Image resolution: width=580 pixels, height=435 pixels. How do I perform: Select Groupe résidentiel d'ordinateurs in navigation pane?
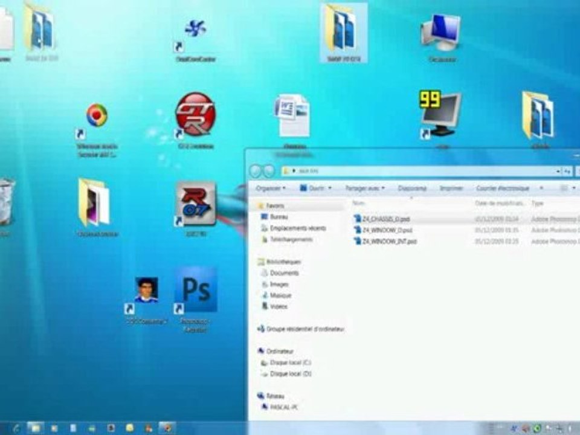(x=301, y=329)
